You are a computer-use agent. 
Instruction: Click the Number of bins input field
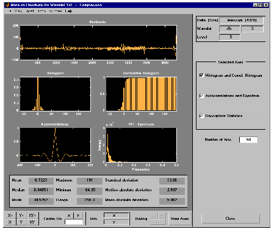pos(248,139)
